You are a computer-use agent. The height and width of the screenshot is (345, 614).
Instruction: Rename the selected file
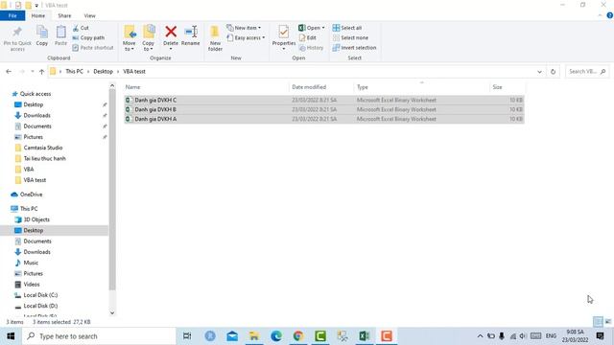pyautogui.click(x=191, y=36)
